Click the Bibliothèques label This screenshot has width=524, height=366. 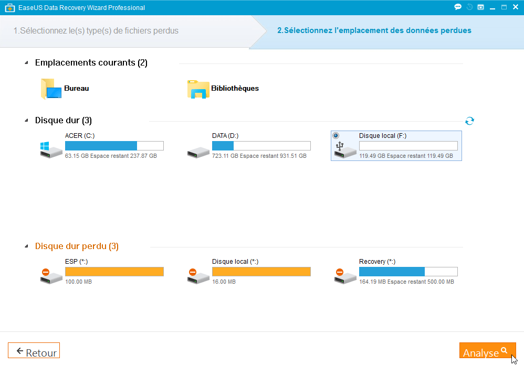[x=235, y=89]
